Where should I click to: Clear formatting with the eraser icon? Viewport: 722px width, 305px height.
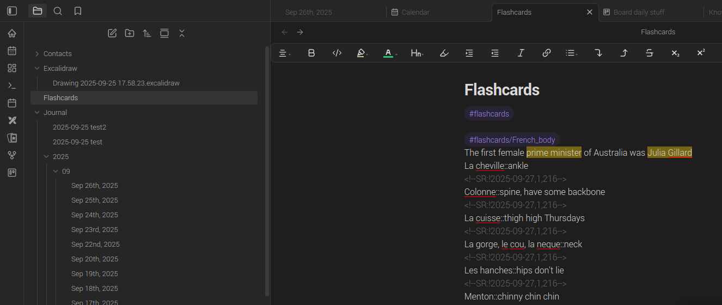coord(444,53)
